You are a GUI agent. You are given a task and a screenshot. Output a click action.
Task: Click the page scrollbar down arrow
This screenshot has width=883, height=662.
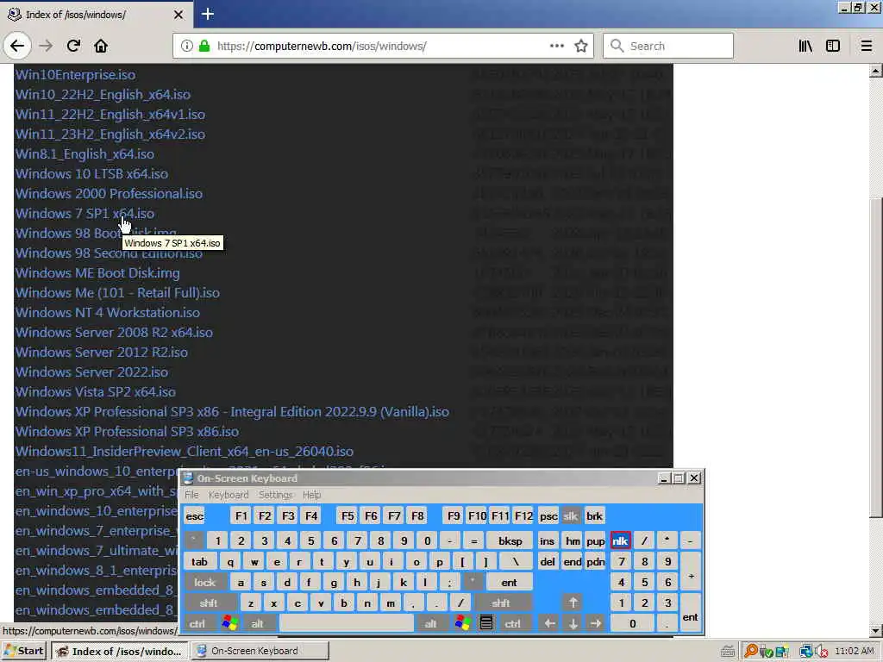(x=876, y=631)
